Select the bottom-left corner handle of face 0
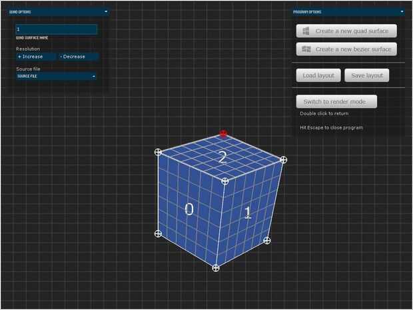The image size is (413, 310). pos(158,233)
